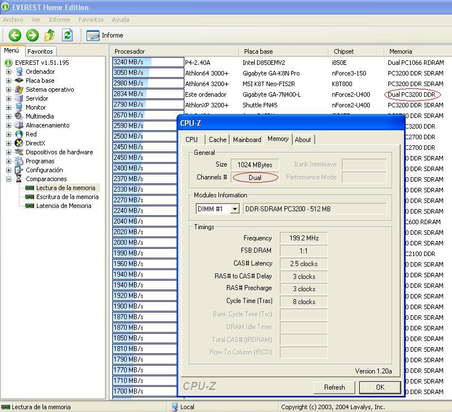
Task: Select the Escritura de la memoria tree item
Action: [x=67, y=197]
